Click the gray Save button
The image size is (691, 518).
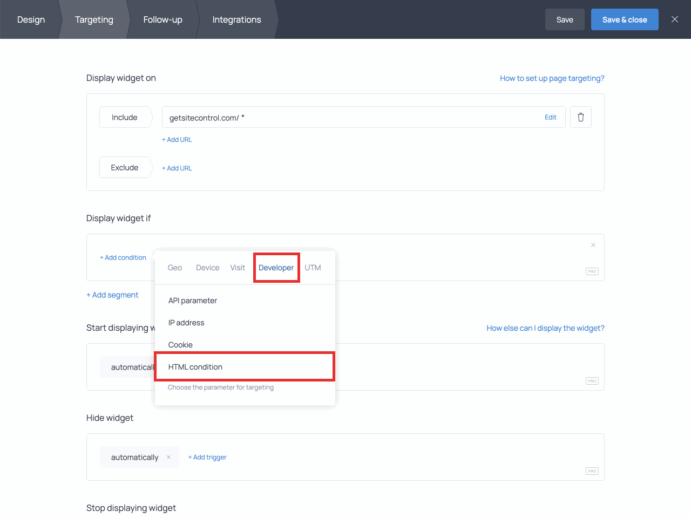[564, 19]
